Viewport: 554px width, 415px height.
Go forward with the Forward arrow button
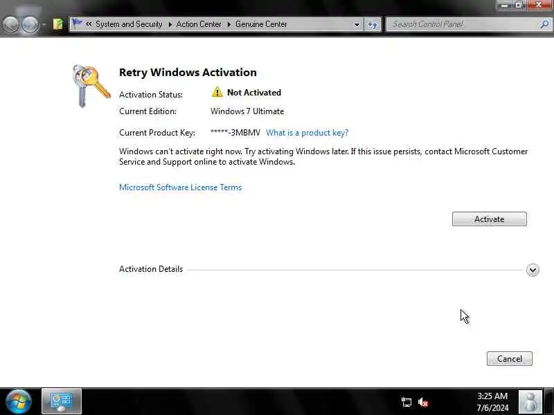pos(30,24)
